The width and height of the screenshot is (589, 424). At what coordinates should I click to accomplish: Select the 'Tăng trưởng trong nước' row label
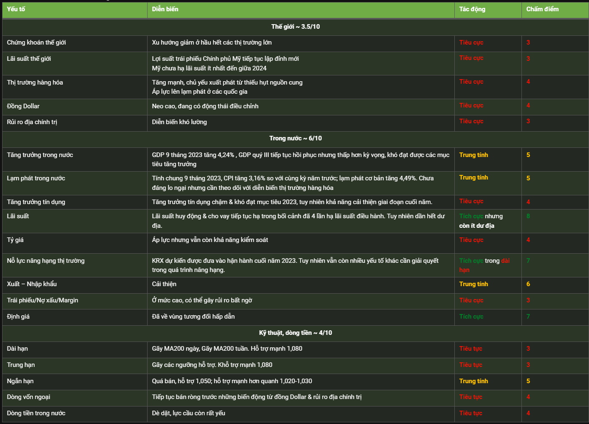(40, 155)
